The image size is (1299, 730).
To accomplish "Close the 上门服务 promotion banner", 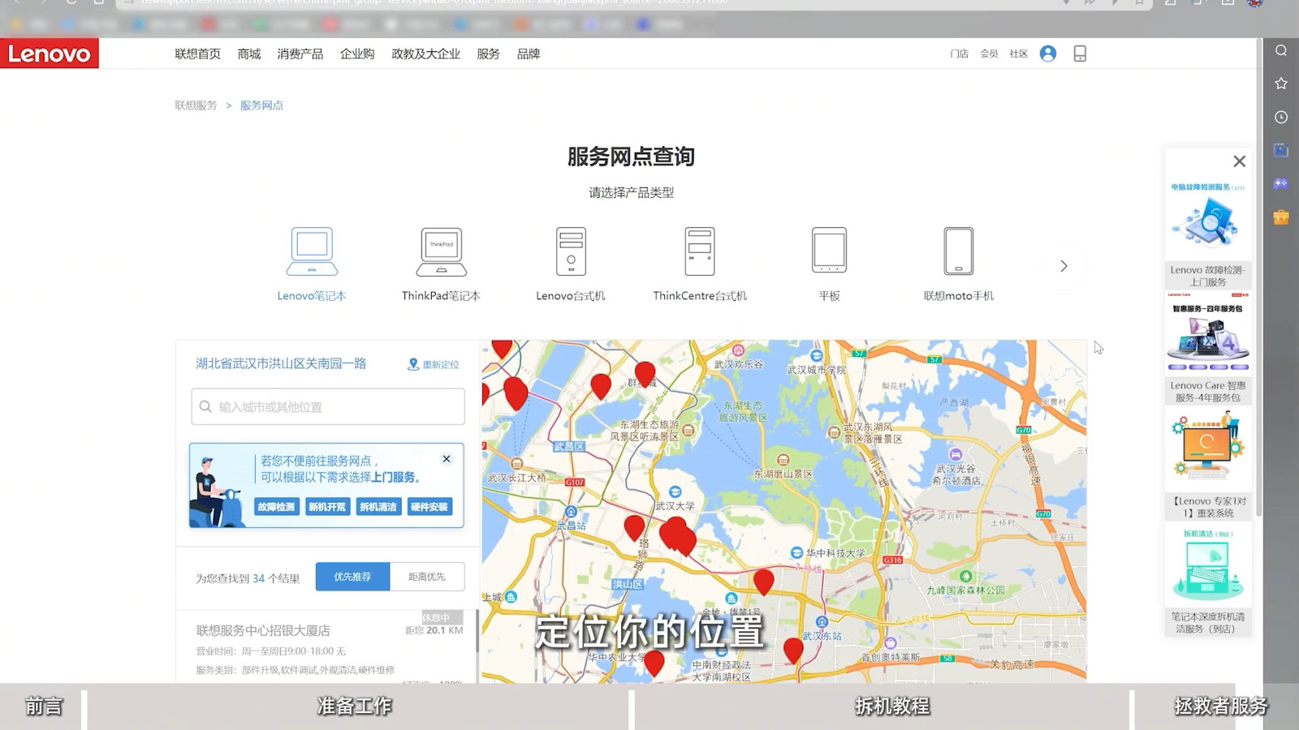I will point(447,459).
